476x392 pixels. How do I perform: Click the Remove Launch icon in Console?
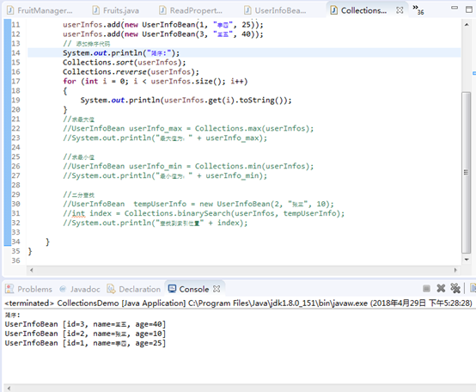coord(441,288)
